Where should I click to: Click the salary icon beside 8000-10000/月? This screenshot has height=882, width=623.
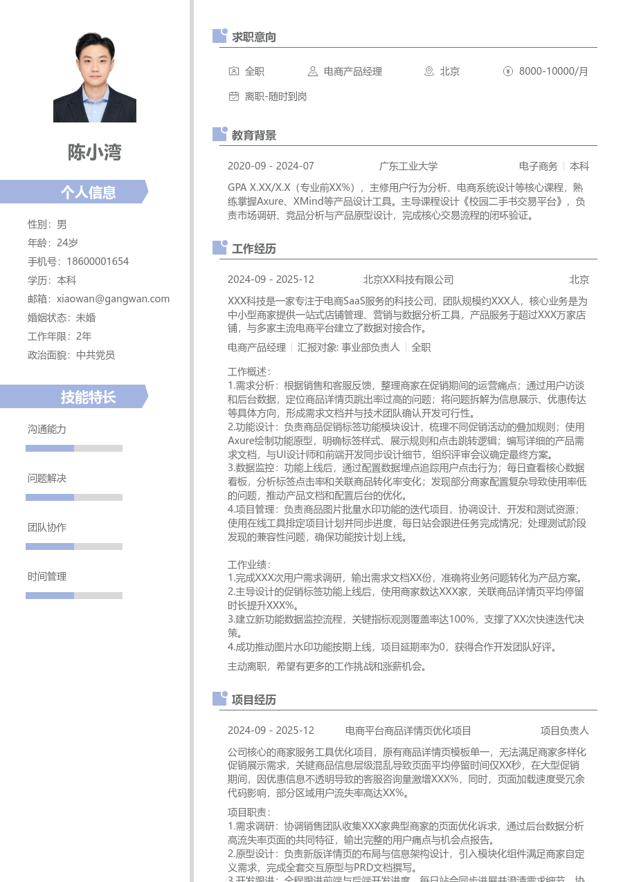tap(508, 71)
